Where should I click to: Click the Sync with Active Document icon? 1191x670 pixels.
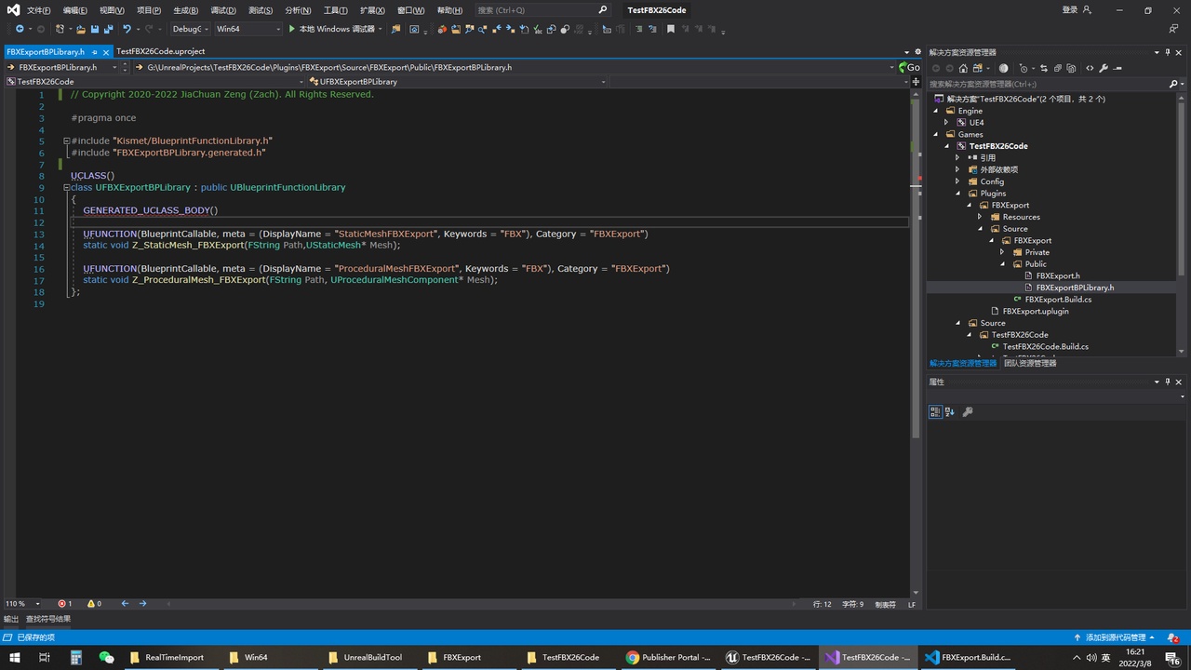click(1044, 68)
